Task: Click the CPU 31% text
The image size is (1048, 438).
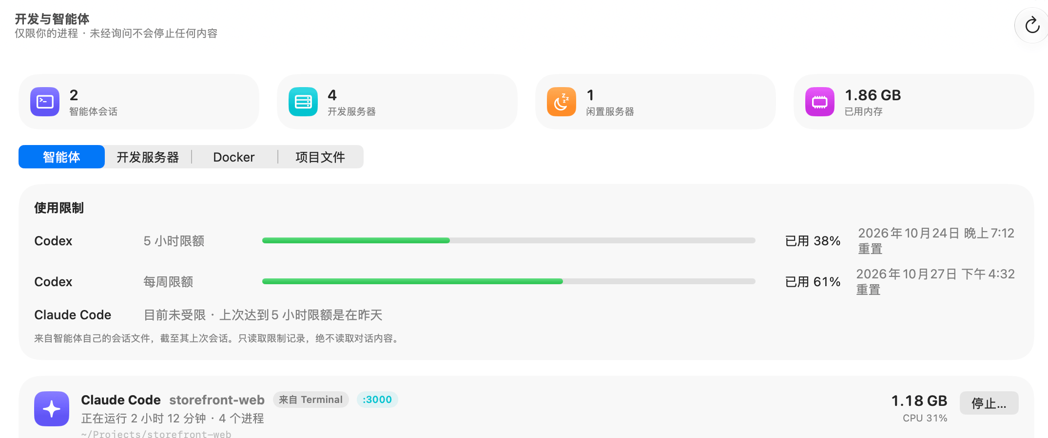Action: [x=925, y=418]
